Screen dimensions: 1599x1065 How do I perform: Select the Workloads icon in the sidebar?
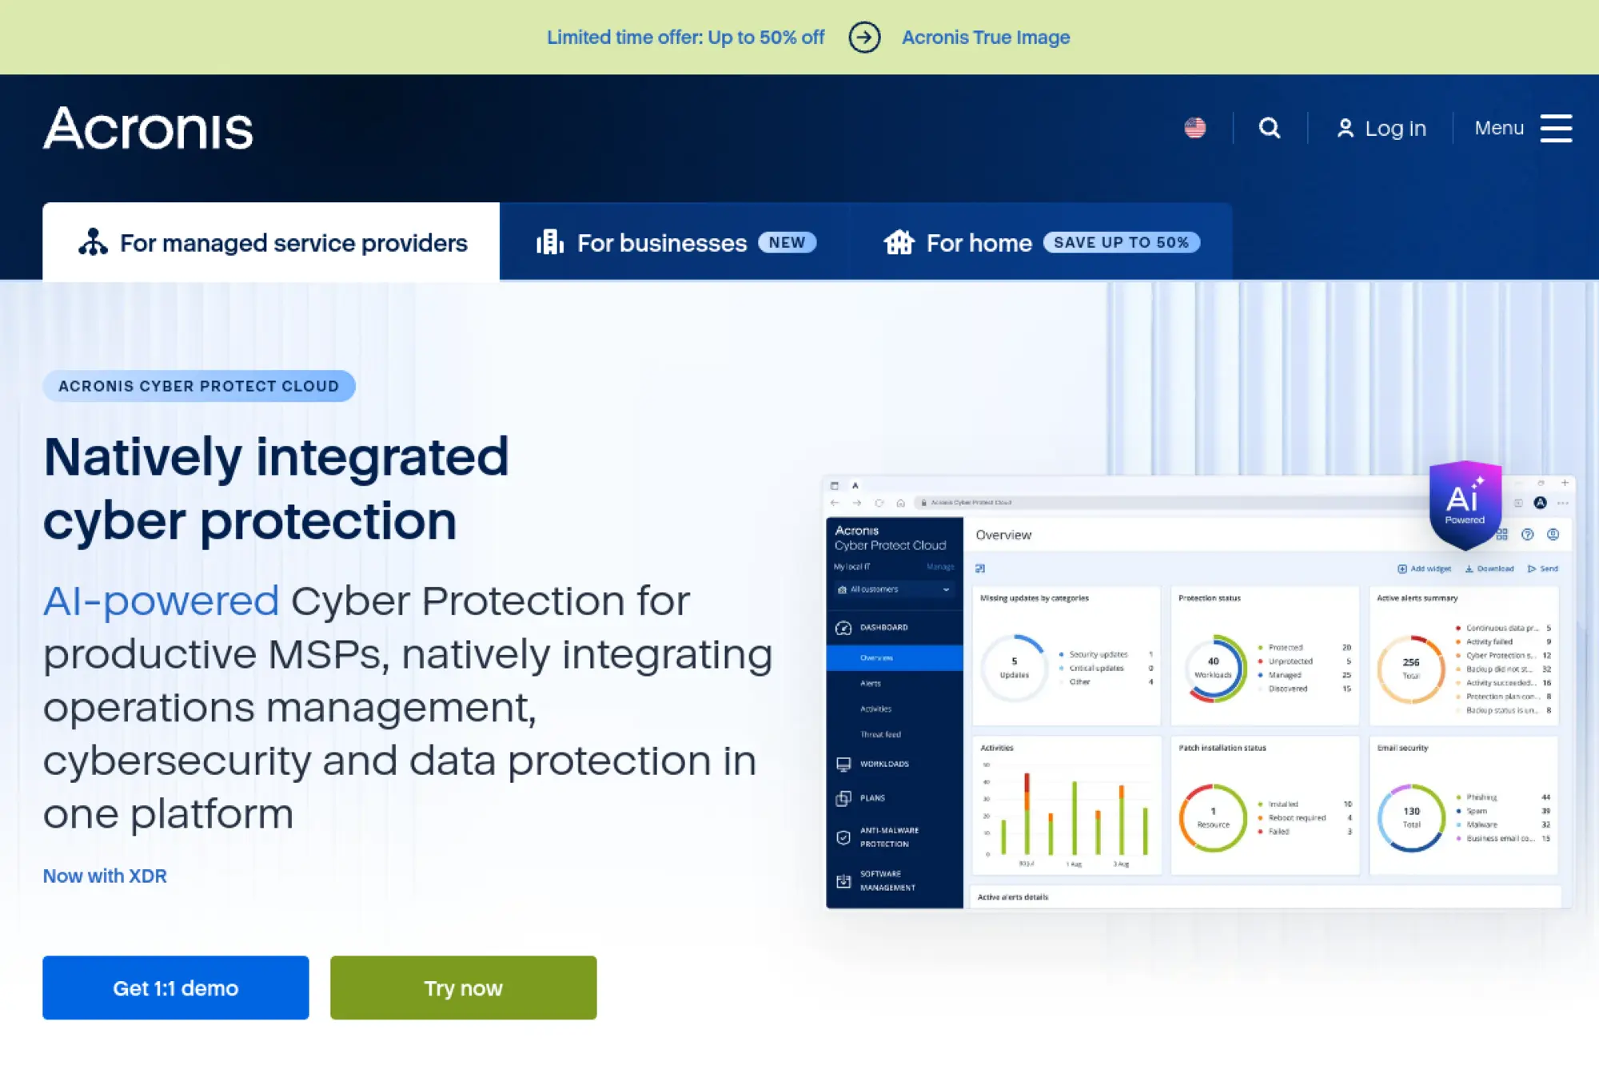[x=844, y=764]
